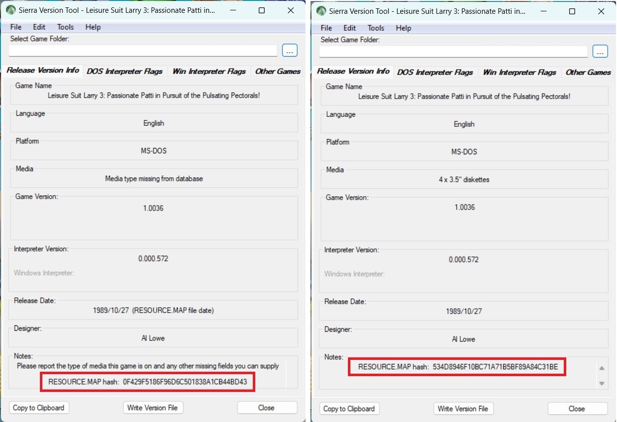Viewport: 617px width, 422px height.
Task: Switch to Win Interpreter Flags tab, left window
Action: coord(209,71)
